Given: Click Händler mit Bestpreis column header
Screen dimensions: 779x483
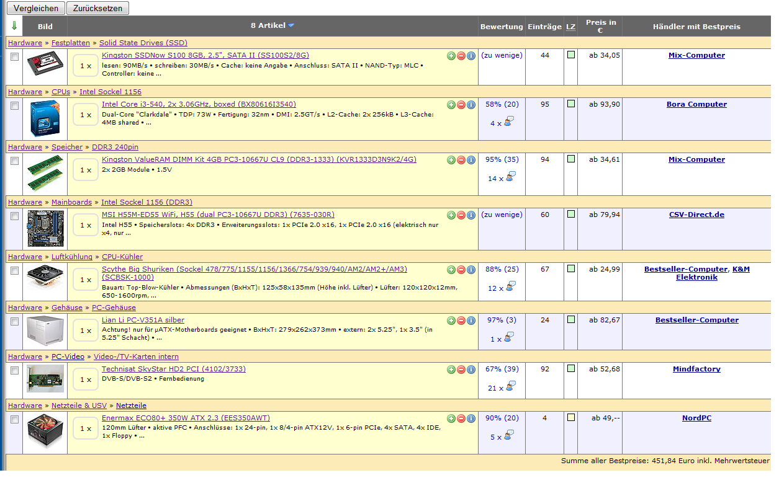Looking at the screenshot, I should [x=696, y=27].
